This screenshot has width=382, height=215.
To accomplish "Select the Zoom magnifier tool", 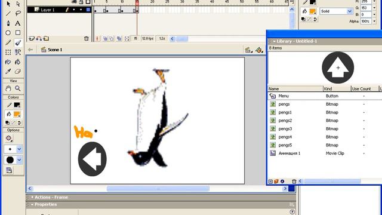I will pos(18,88).
